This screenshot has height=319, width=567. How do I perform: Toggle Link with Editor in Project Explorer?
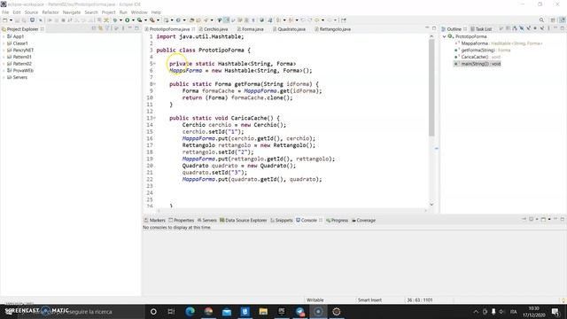(100, 28)
